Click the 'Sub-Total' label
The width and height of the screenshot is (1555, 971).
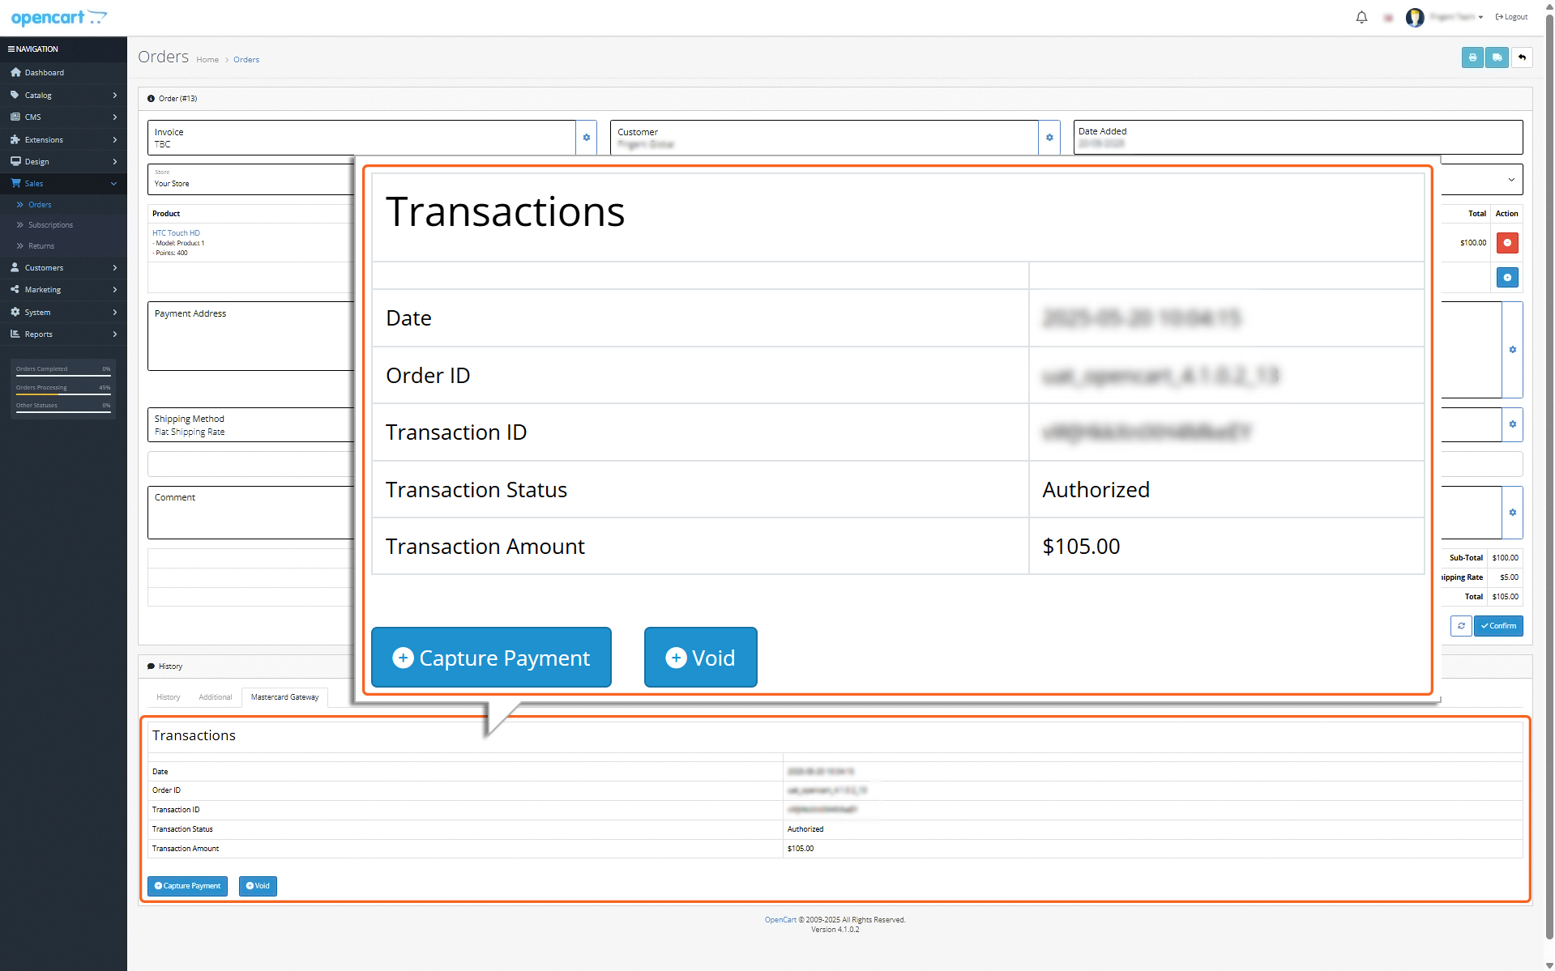1466,558
